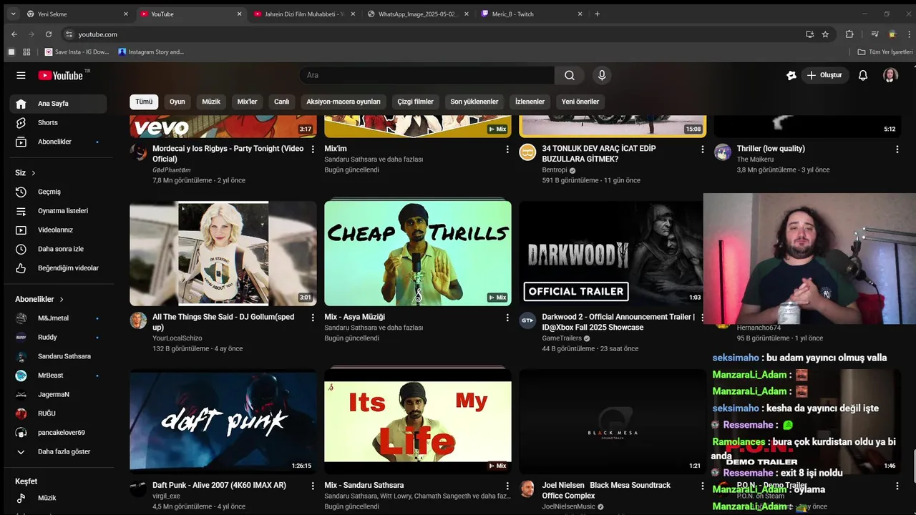Viewport: 916px width, 515px height.
Task: Switch to Jahrein Dizi Film Muhabbeti tab
Action: pyautogui.click(x=304, y=14)
